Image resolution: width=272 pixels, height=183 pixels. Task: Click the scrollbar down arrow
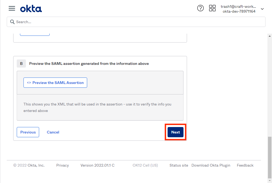pos(270,181)
